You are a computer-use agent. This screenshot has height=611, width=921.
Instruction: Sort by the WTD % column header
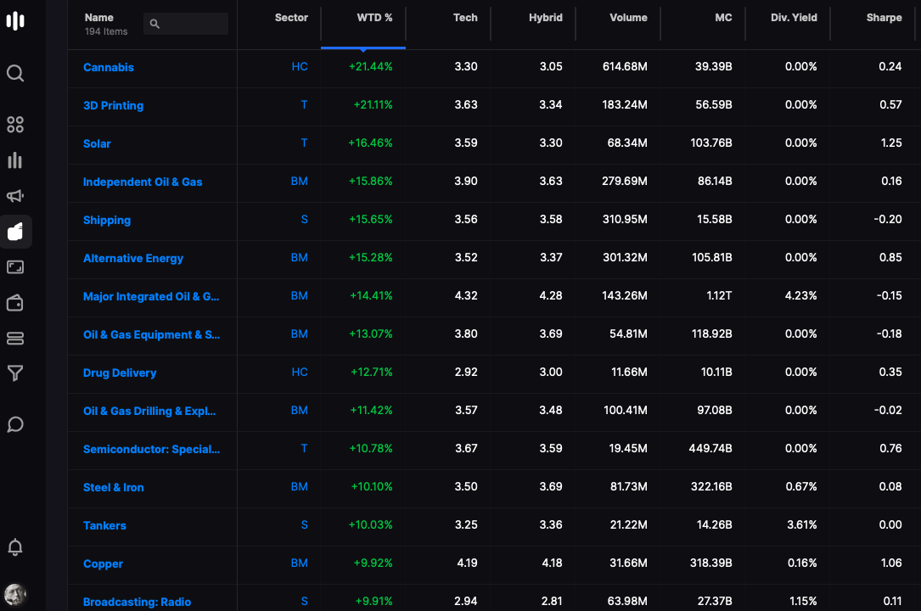pos(374,18)
